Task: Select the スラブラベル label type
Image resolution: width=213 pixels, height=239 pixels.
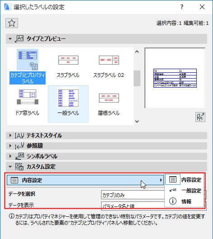Action: (x=68, y=66)
